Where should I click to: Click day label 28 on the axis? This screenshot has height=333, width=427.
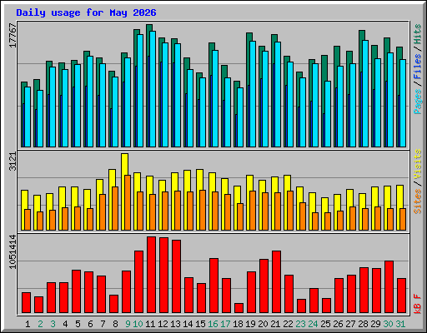363,324
